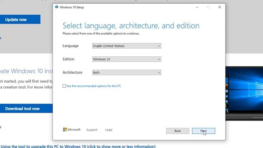Open the Legal link
263x148 pixels.
pos(108,130)
